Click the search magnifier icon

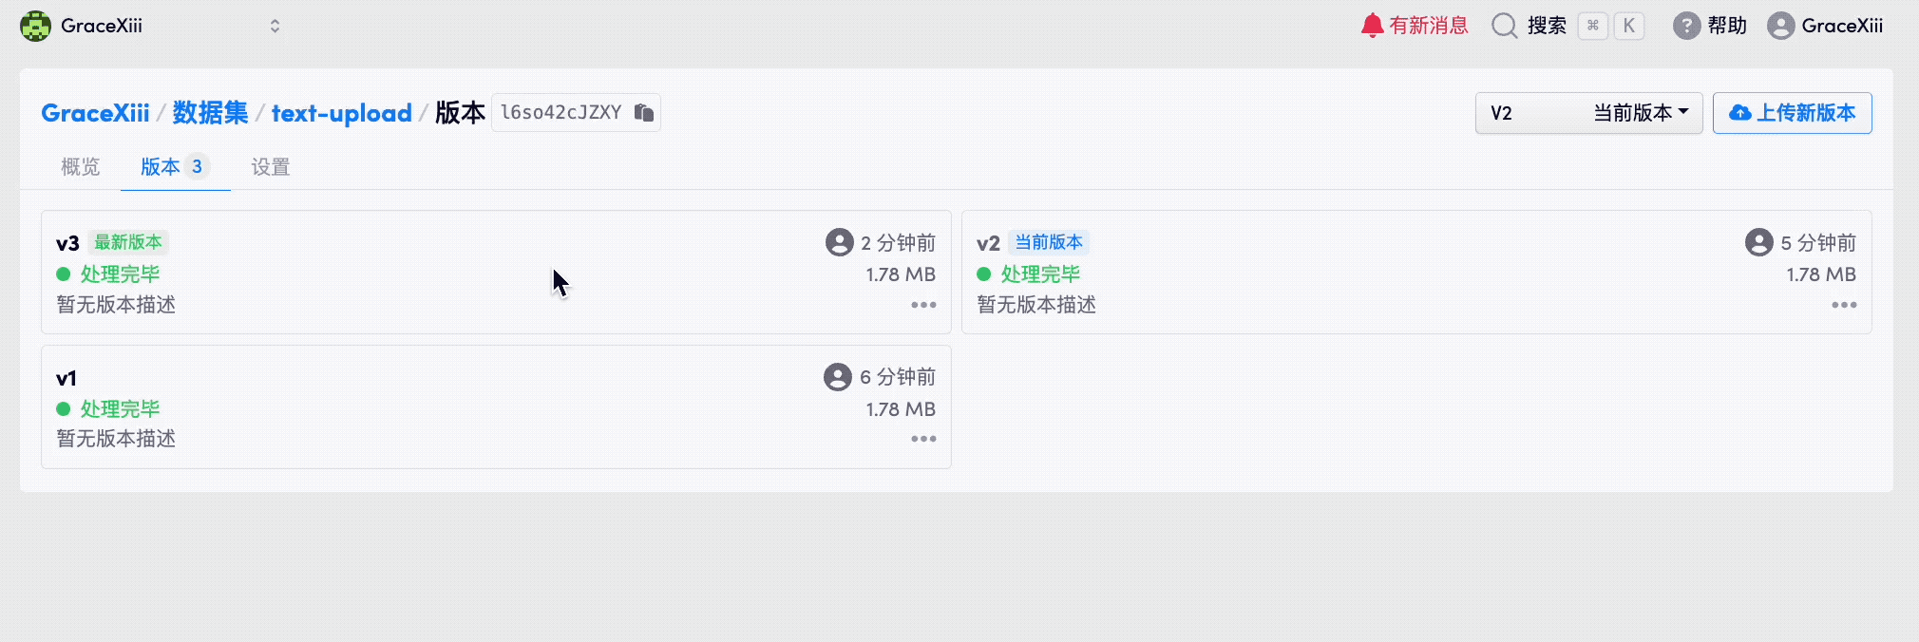(x=1504, y=26)
